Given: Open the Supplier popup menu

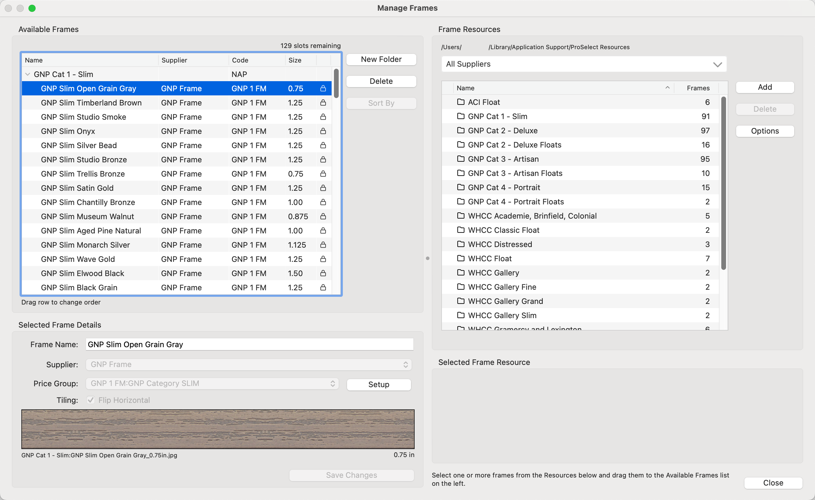Looking at the screenshot, I should click(249, 364).
